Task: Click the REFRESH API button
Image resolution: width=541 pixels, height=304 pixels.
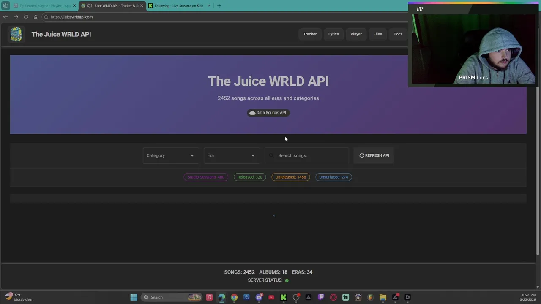Action: click(374, 155)
